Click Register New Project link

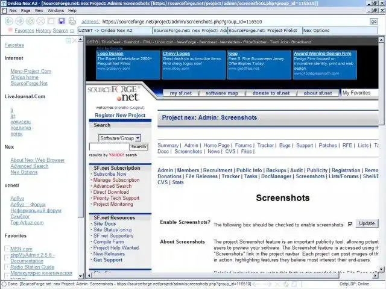[120, 115]
